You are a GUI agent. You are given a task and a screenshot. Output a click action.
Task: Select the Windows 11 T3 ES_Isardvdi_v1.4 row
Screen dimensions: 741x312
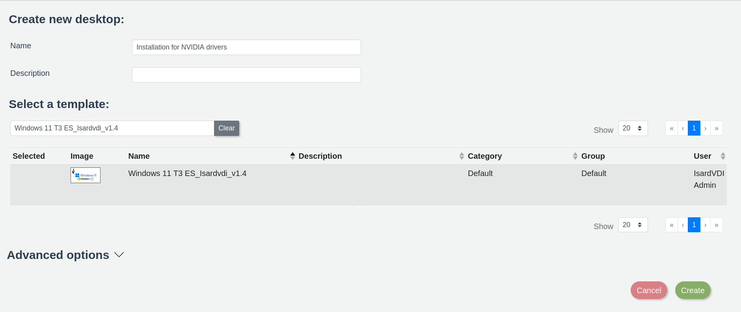(x=187, y=174)
